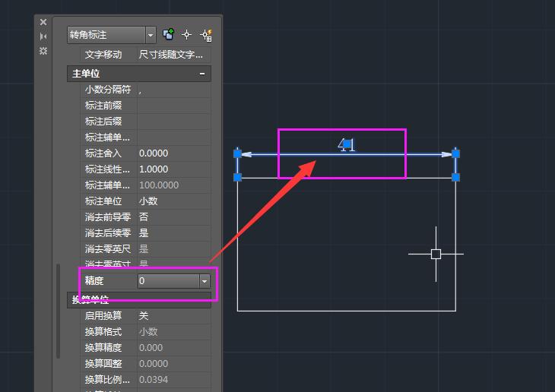Open the 转角标注 object type dropdown

click(151, 35)
